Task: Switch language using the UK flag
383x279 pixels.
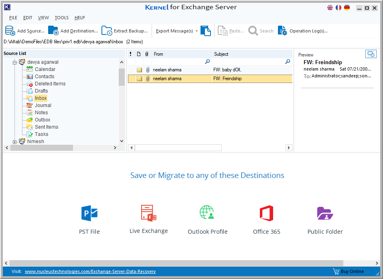Action: click(x=330, y=8)
